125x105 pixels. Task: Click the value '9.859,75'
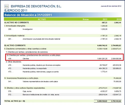(x=118, y=91)
